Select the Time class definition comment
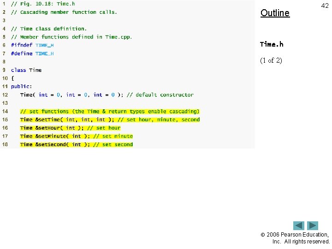The height and width of the screenshot is (249, 332). point(49,29)
